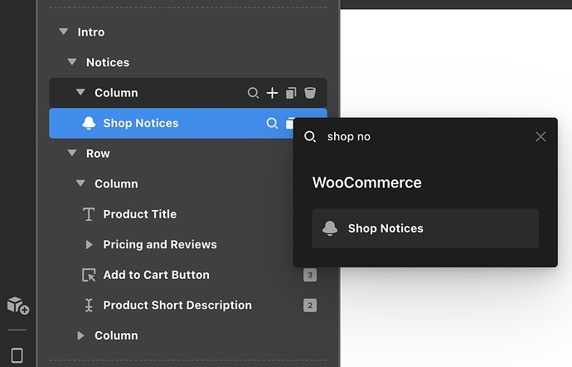Click the mobile device preview icon
Screen dimensions: 572x367
[x=17, y=355]
